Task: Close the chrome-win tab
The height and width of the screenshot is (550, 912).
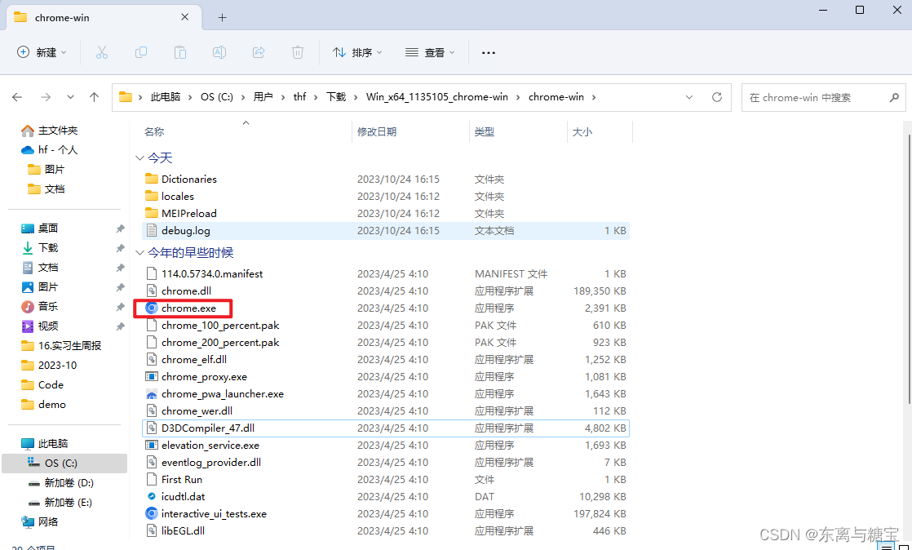Action: (x=185, y=17)
